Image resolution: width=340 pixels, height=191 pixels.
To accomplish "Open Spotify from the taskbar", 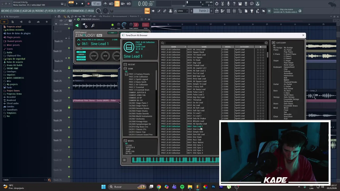I will tap(182, 187).
